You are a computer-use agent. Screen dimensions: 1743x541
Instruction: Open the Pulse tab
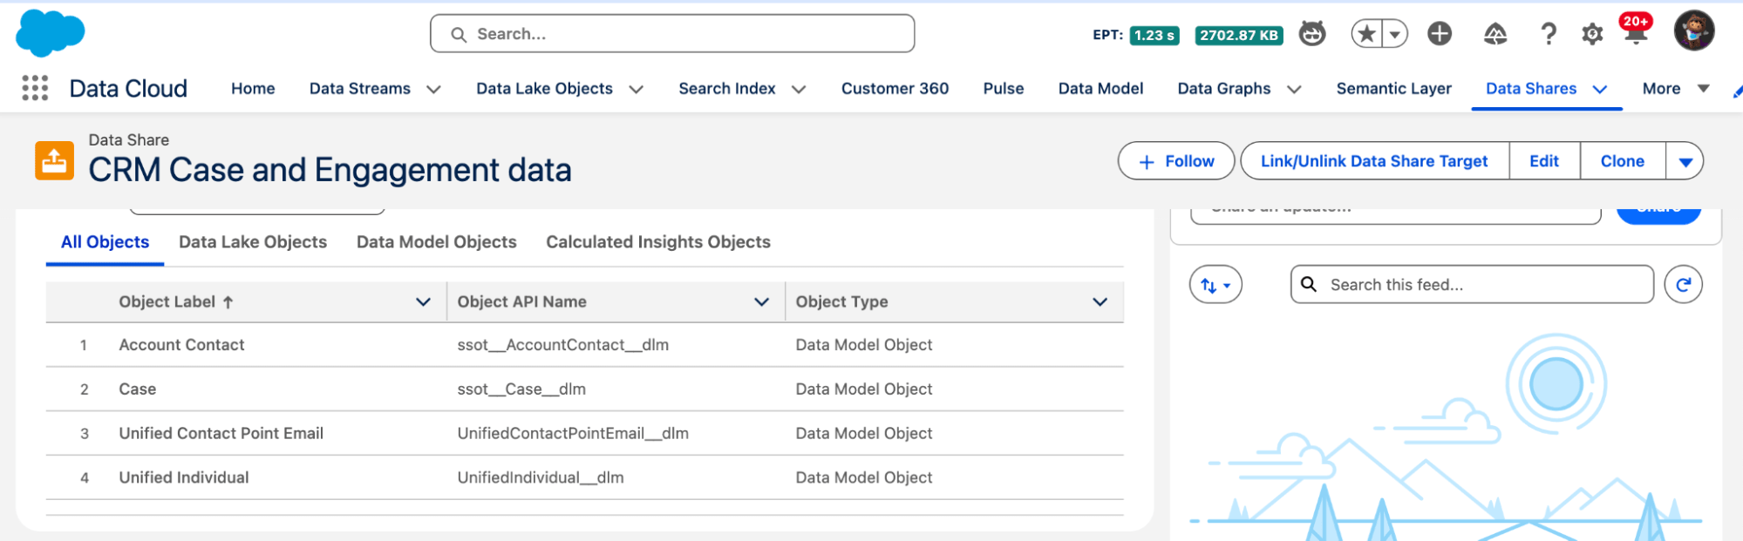tap(1004, 88)
